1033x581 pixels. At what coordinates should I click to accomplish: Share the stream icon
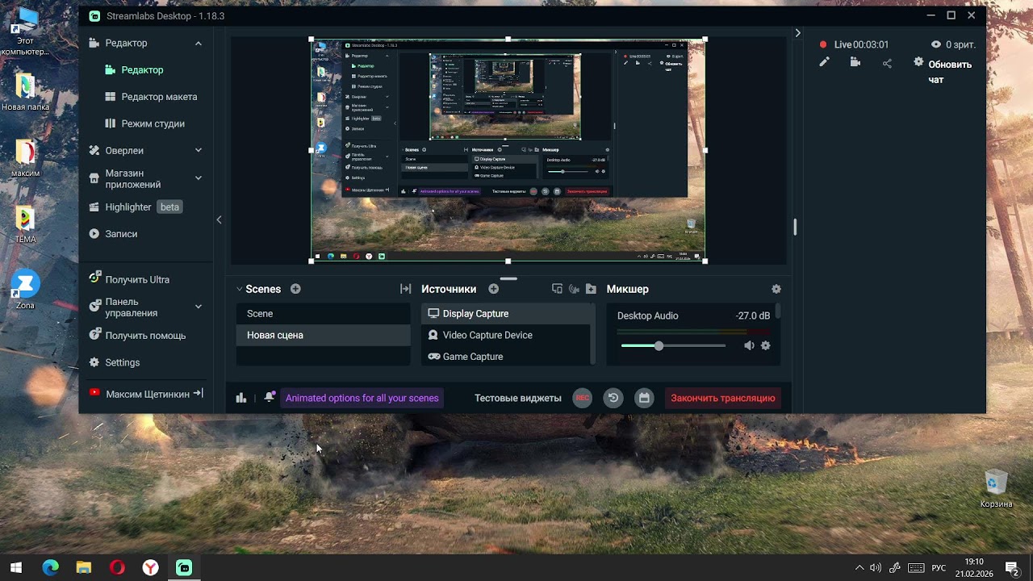887,63
